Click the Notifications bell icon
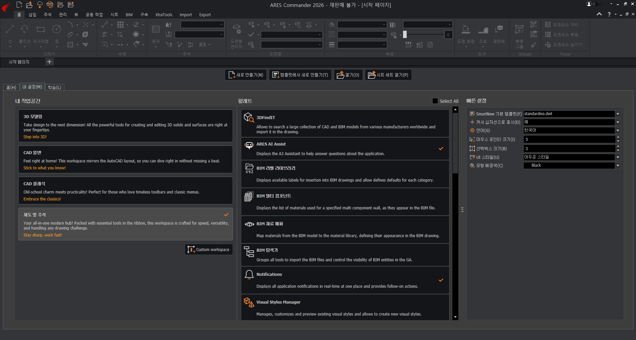This screenshot has height=340, width=636. 249,275
